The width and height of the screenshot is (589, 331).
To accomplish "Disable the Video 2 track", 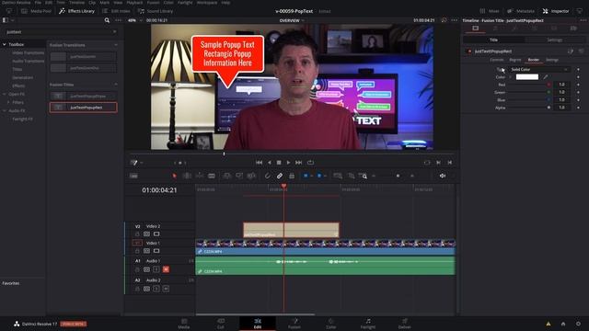I will click(156, 234).
